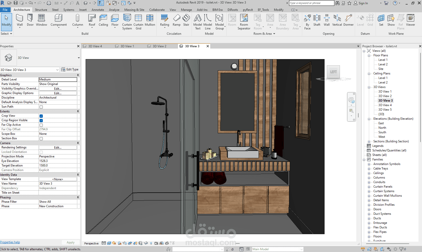
Task: Open the Select panel dropdown
Action: pos(7,34)
